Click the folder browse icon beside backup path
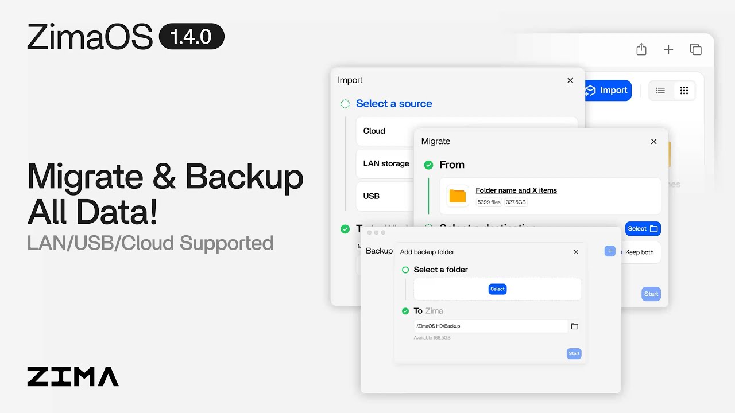Viewport: 735px width, 413px height. pyautogui.click(x=574, y=326)
